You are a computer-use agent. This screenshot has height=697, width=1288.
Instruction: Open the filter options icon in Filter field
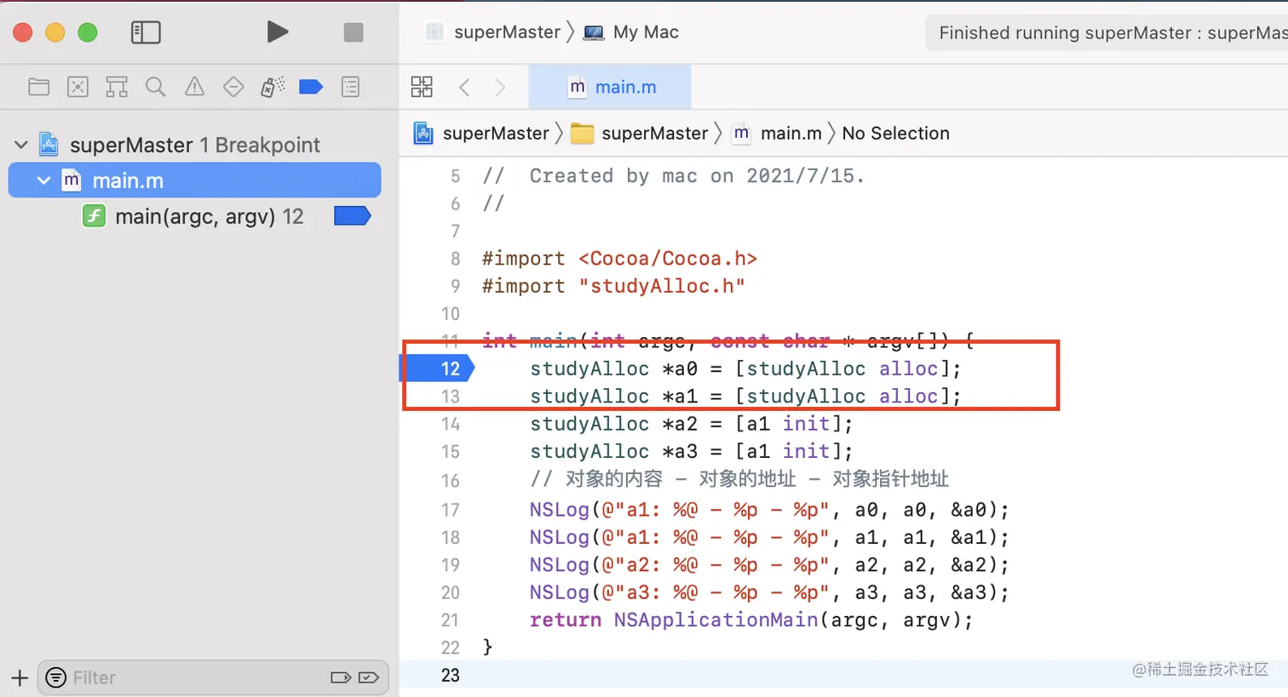point(56,678)
